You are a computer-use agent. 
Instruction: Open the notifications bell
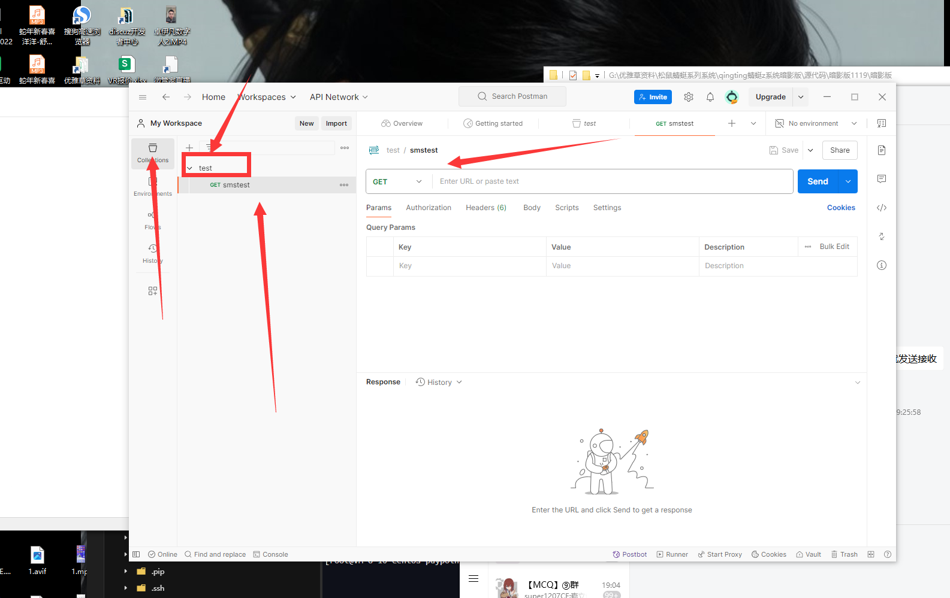point(710,97)
